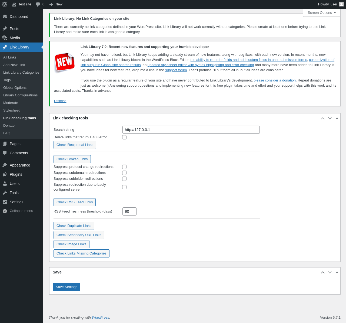Click the Settings sliders icon
The width and height of the screenshot is (346, 323).
(x=5, y=202)
